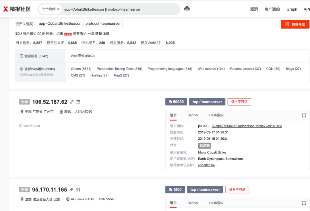
Task: Open search-detail icon beside 95.170.11.165
Action: pyautogui.click(x=78, y=190)
